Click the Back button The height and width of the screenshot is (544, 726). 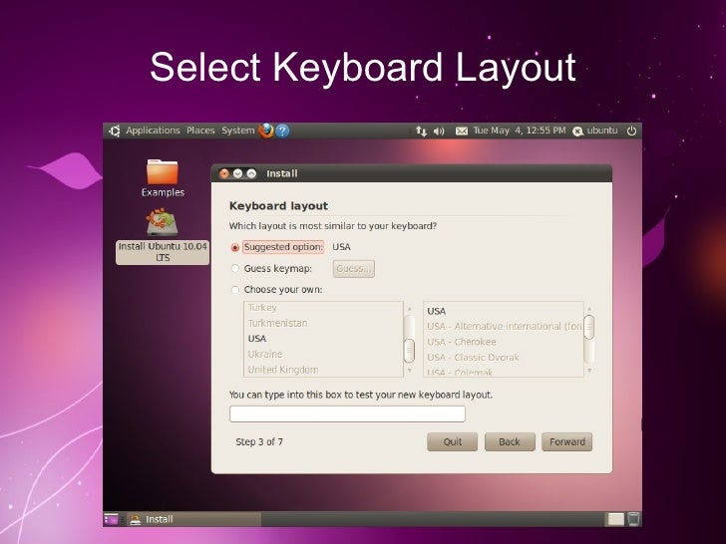click(x=510, y=441)
